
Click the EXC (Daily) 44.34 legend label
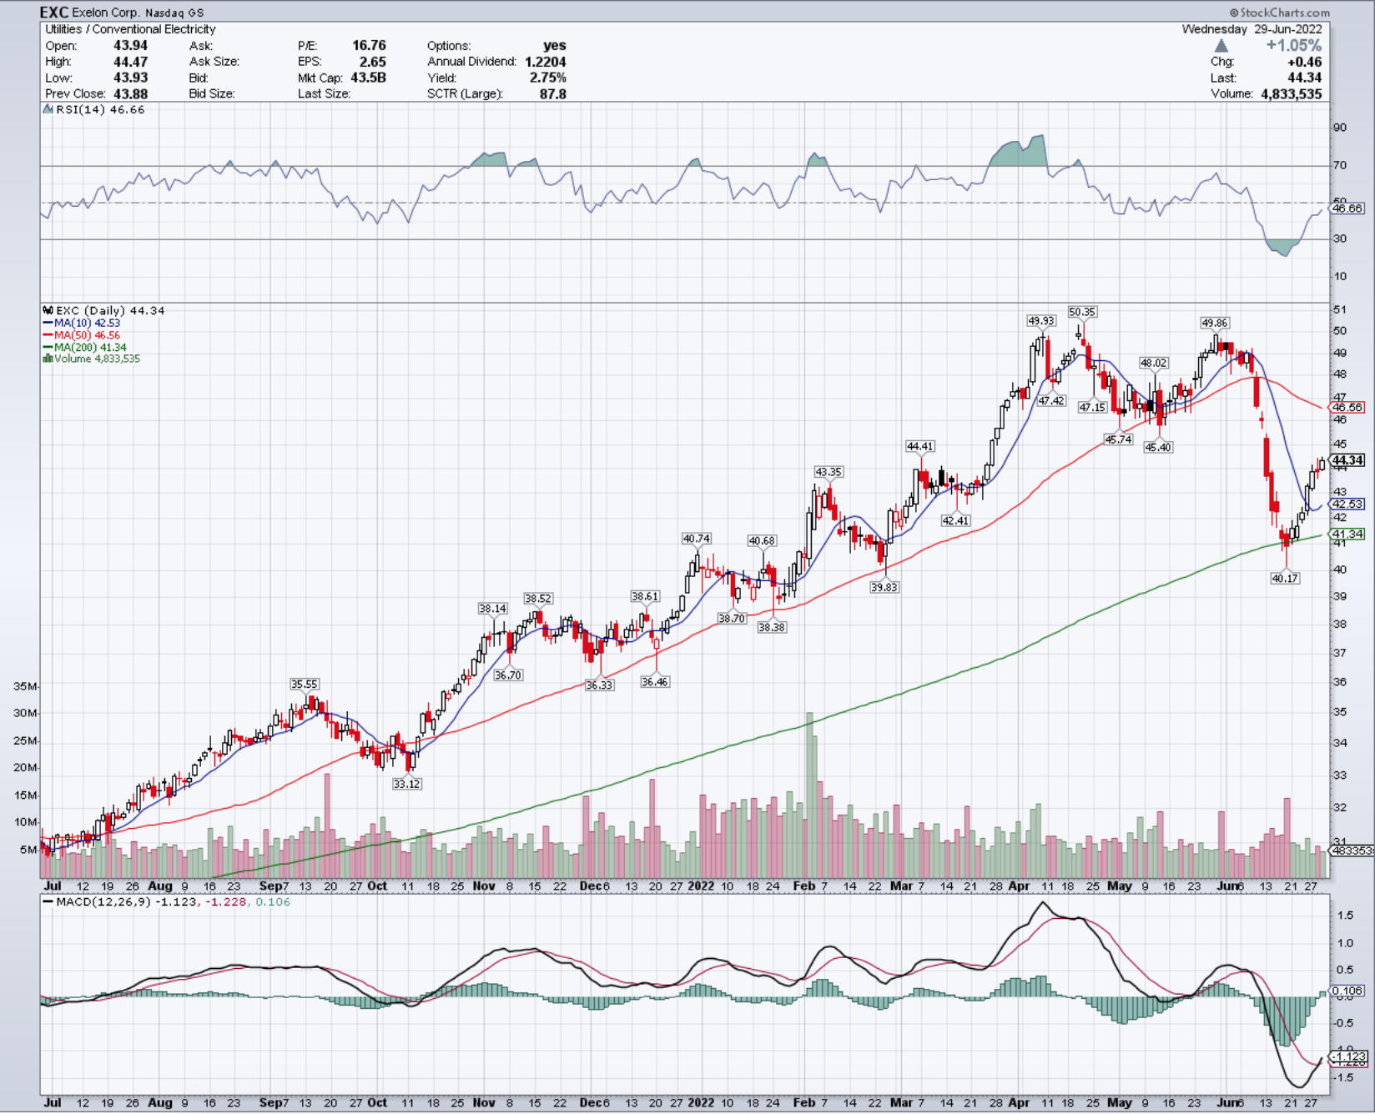click(104, 310)
